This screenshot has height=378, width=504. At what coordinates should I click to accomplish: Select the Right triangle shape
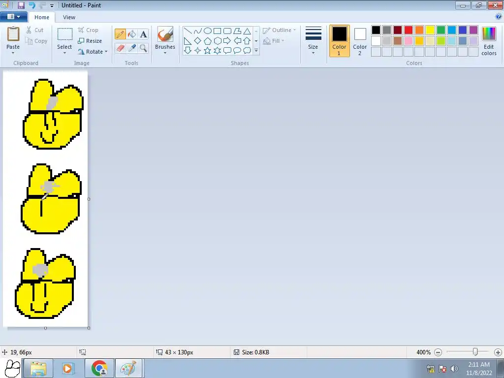(x=188, y=41)
